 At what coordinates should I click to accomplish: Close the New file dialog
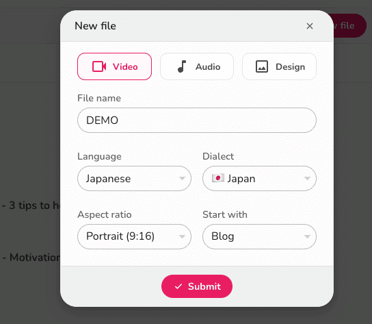click(x=310, y=26)
